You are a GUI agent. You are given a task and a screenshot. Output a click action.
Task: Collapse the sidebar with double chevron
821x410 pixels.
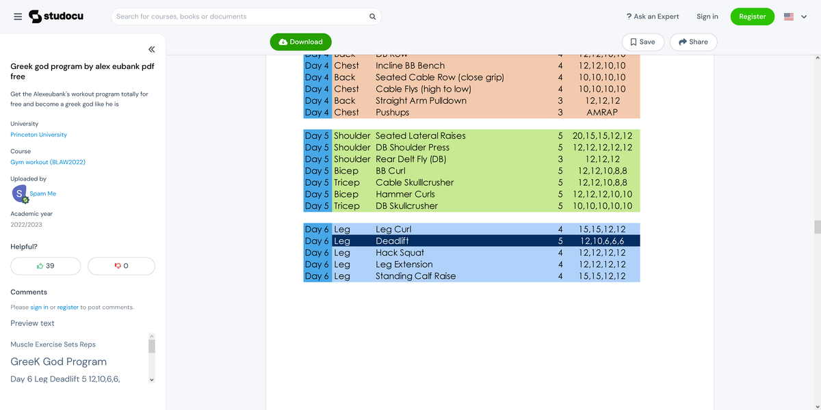151,49
